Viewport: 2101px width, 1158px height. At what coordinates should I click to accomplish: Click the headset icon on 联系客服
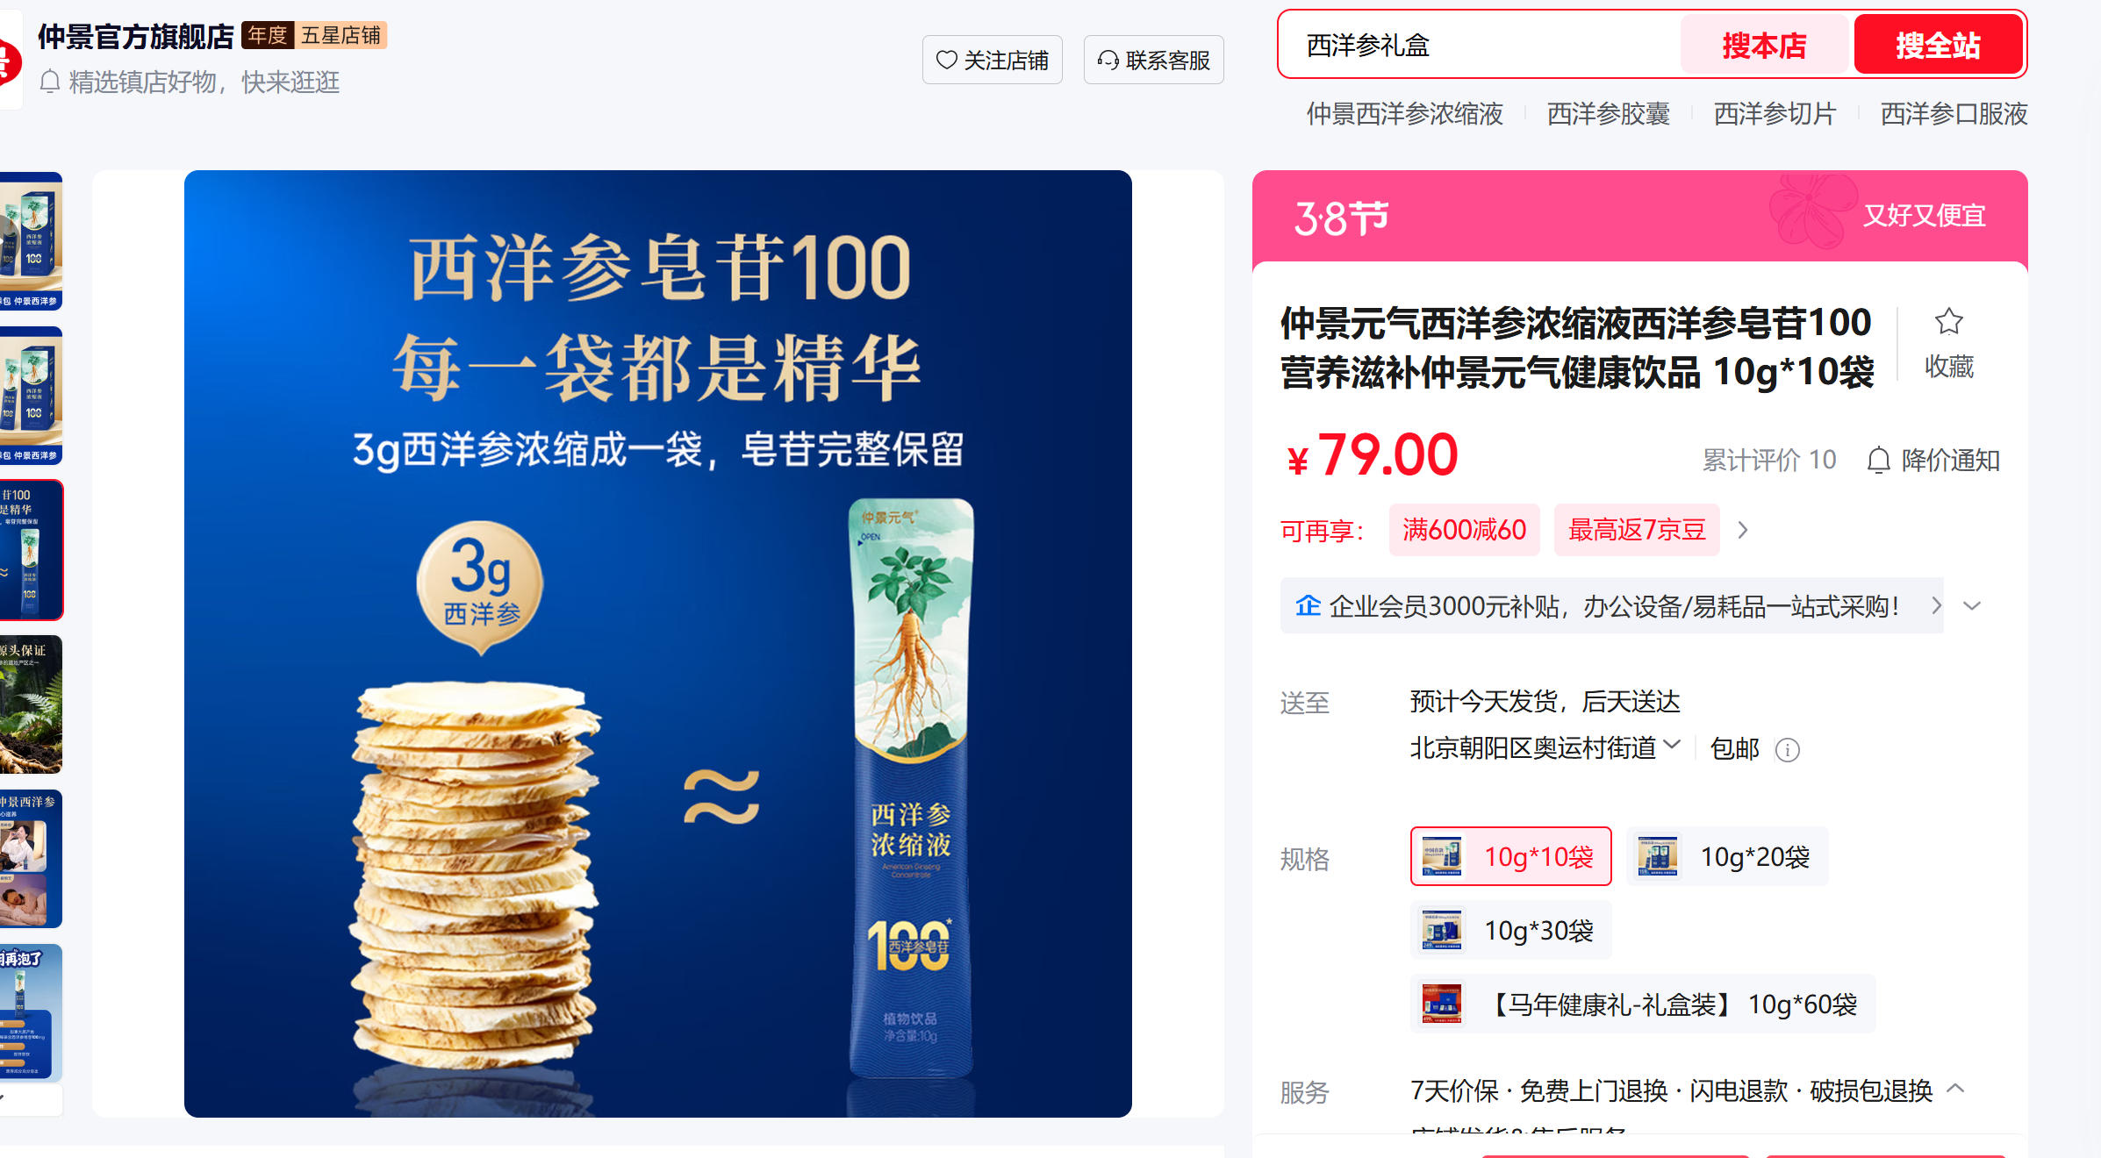[1108, 60]
